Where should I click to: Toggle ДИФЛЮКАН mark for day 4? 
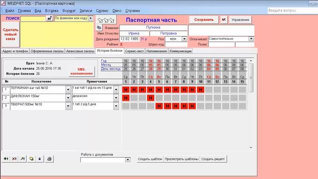[151, 98]
